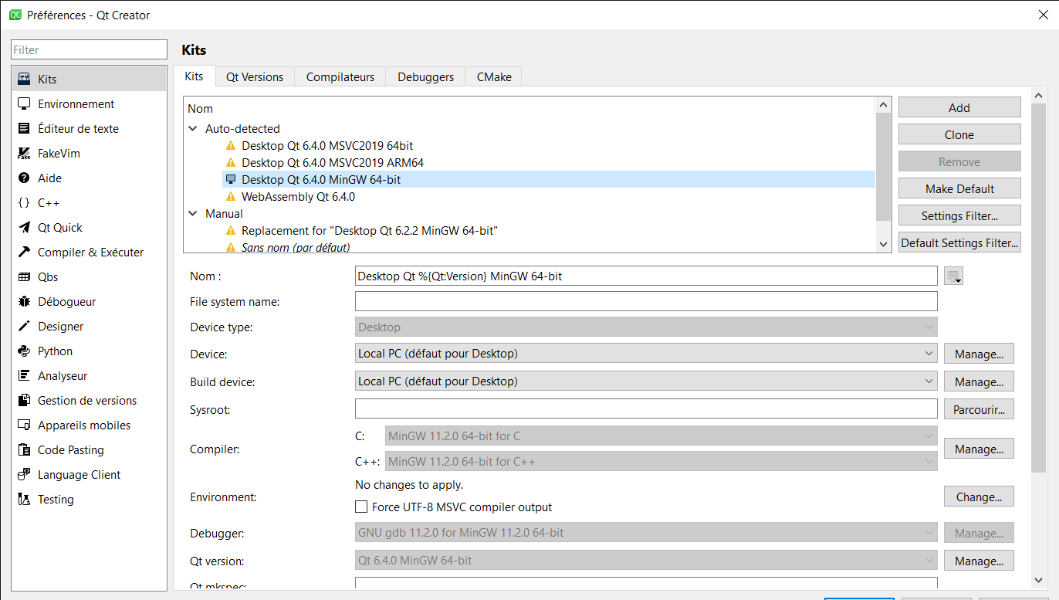
Task: Clone the selected kit
Action: (959, 134)
